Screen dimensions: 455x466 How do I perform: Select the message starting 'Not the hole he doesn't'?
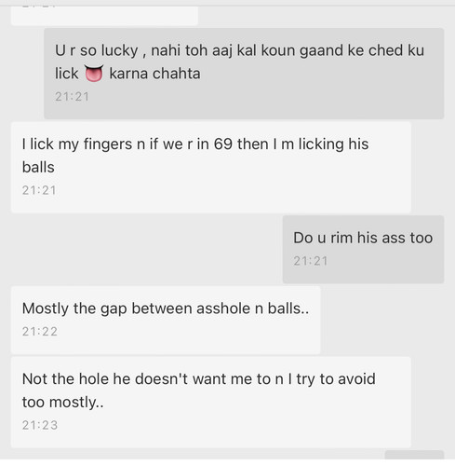click(x=211, y=402)
